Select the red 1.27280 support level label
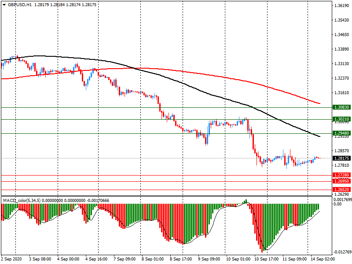The width and height of the screenshot is (352, 264). point(341,175)
